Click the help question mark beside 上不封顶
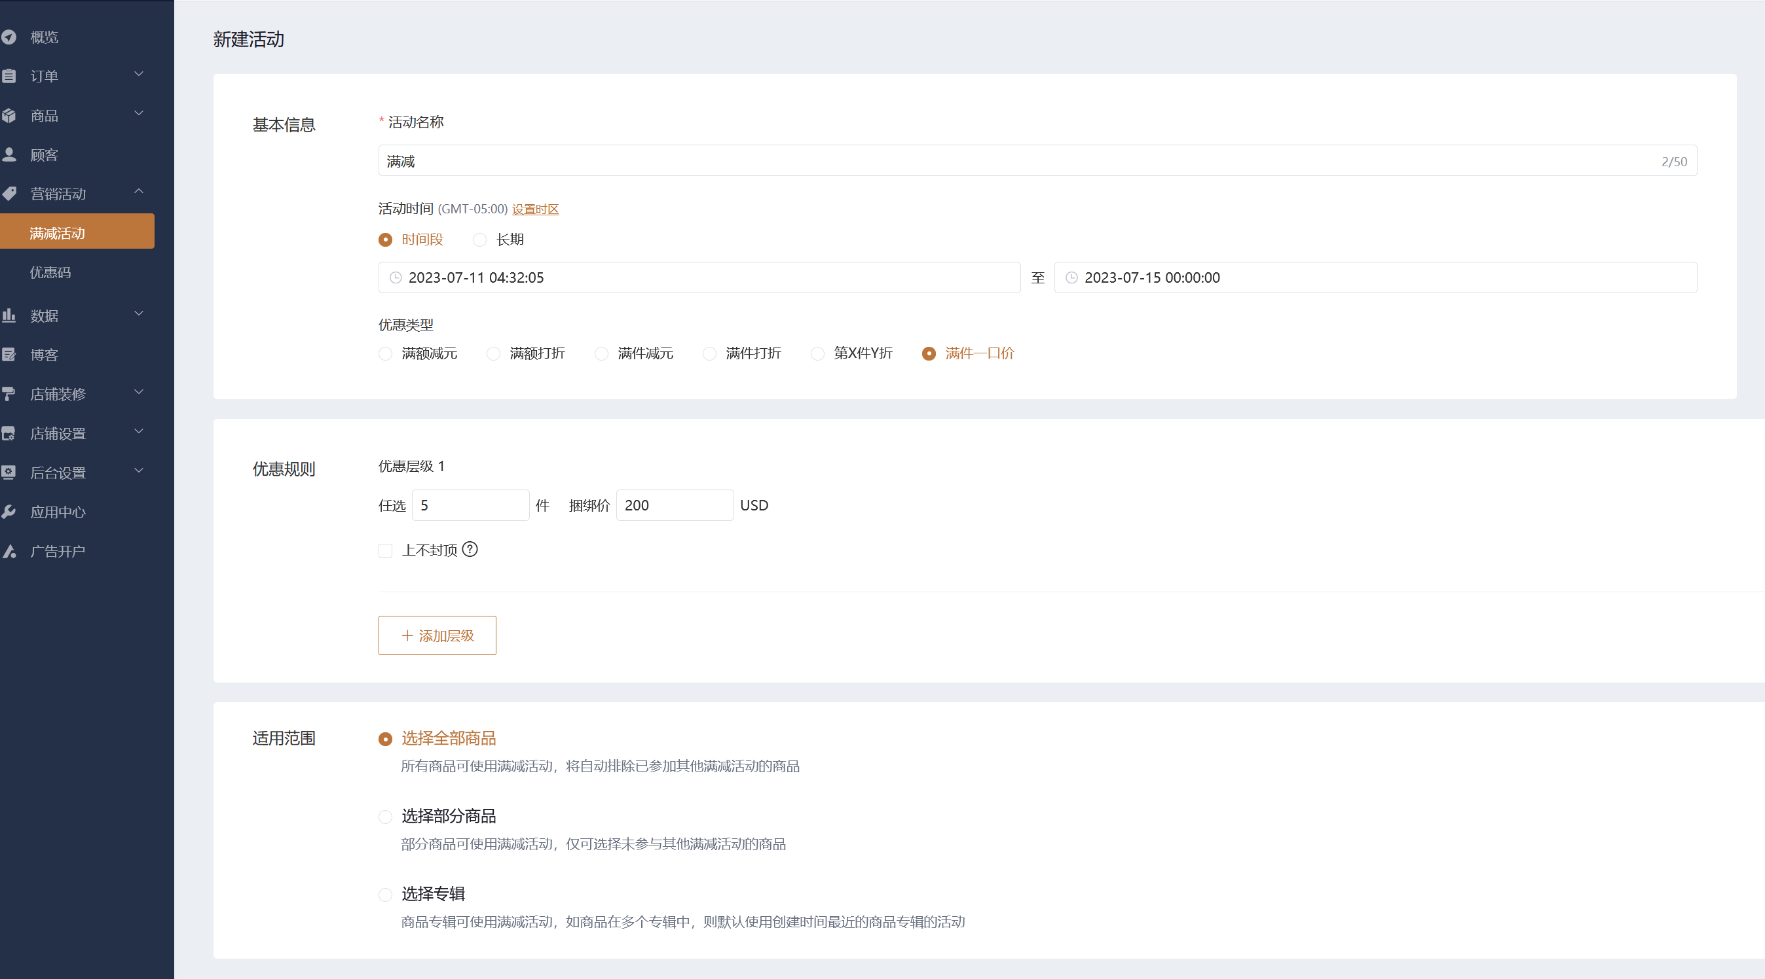The image size is (1765, 979). [x=470, y=549]
